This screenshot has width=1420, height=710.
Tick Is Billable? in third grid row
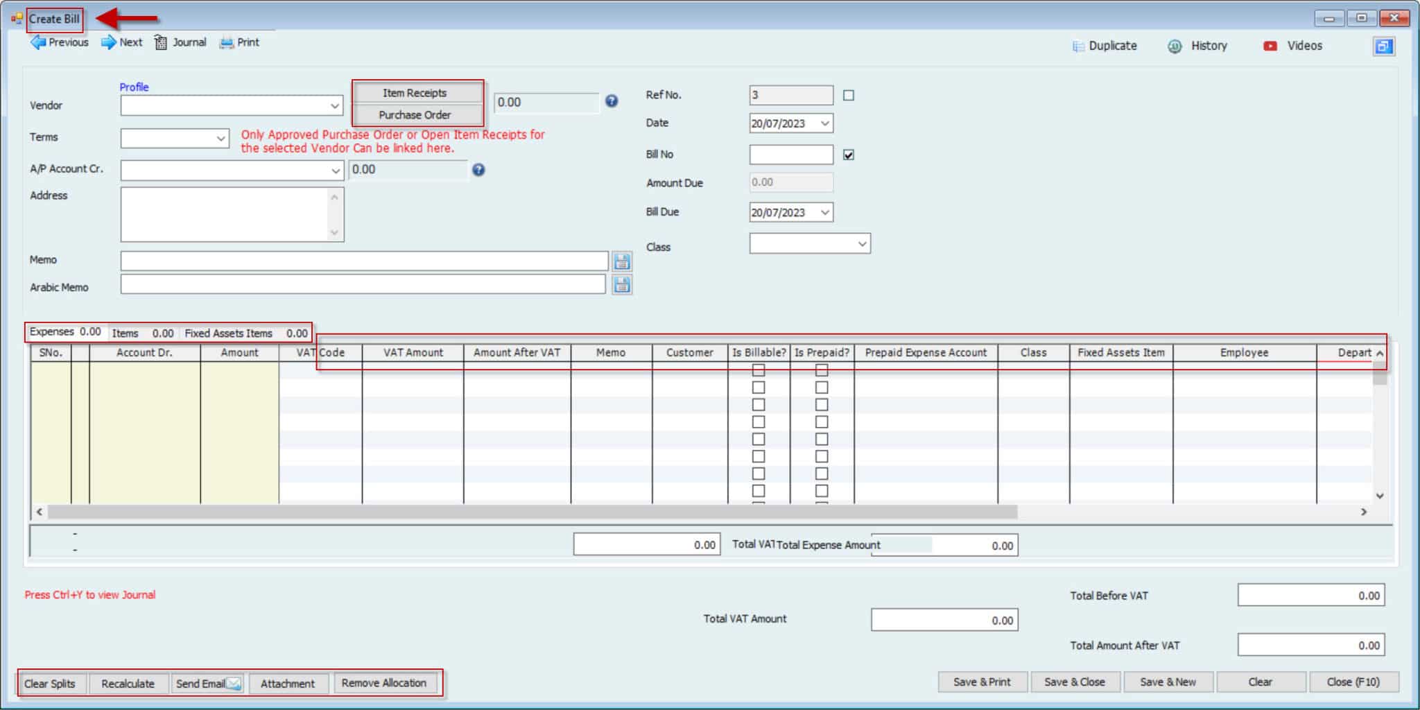759,405
